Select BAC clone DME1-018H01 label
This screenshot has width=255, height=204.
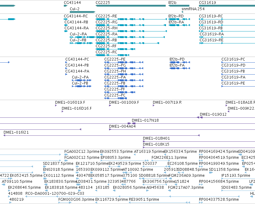156,138
